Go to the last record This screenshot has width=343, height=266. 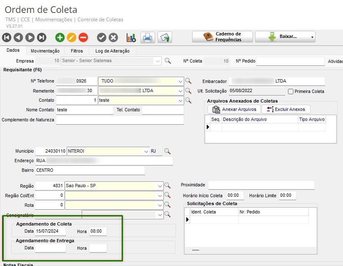[x=41, y=38]
